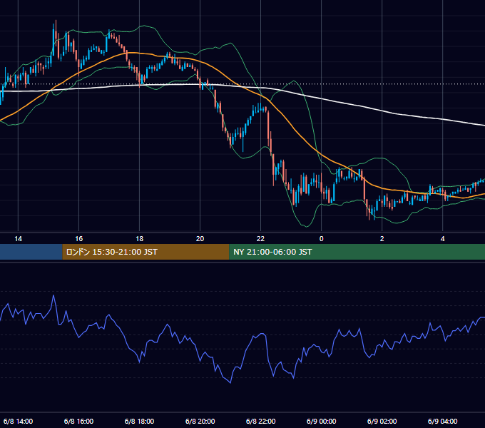Click the ロンドン 15:30-21:00 JST session bar
This screenshot has height=428, width=485.
click(x=145, y=252)
